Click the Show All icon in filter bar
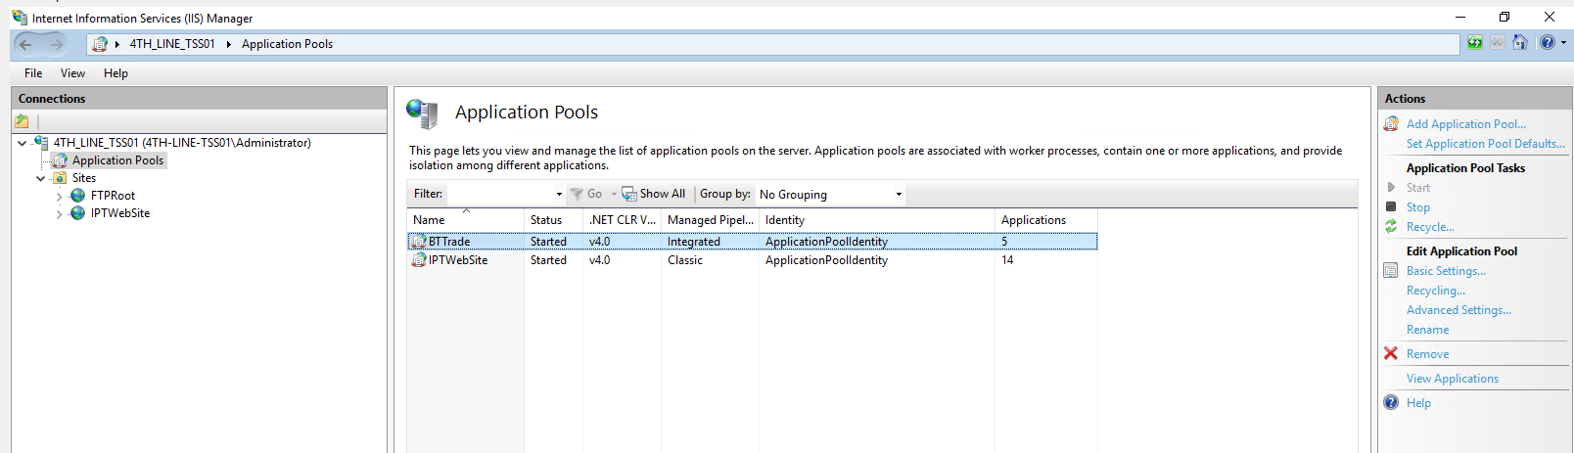 click(629, 194)
